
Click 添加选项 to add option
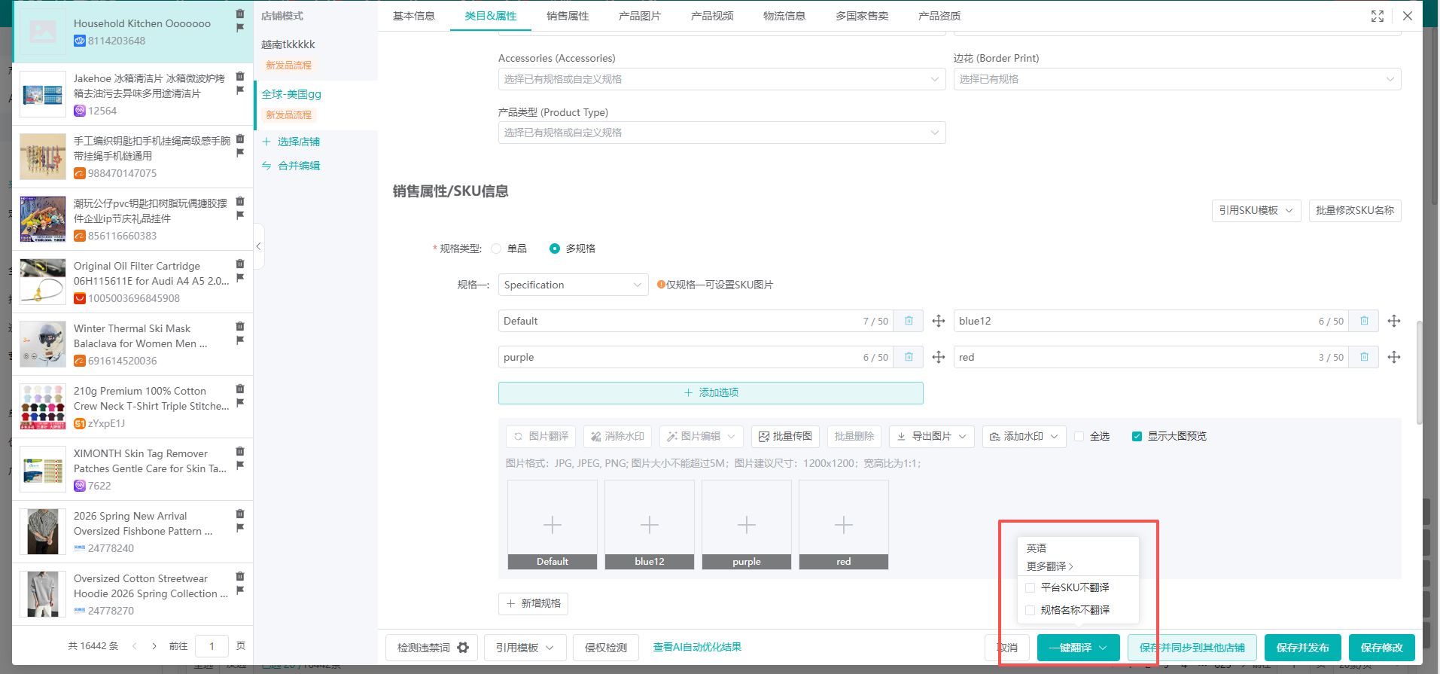pyautogui.click(x=711, y=393)
